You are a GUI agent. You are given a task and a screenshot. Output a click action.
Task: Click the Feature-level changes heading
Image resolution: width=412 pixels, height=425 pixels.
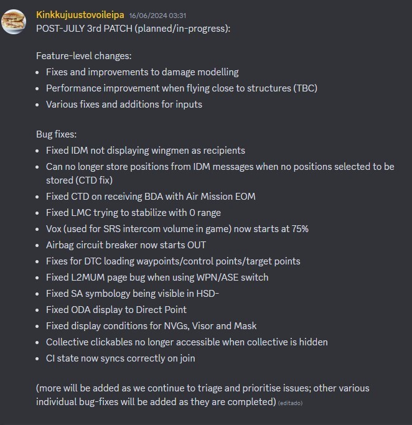coord(84,56)
